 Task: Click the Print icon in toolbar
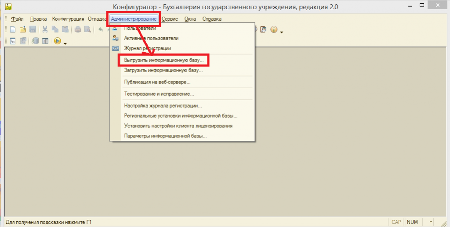[78, 30]
